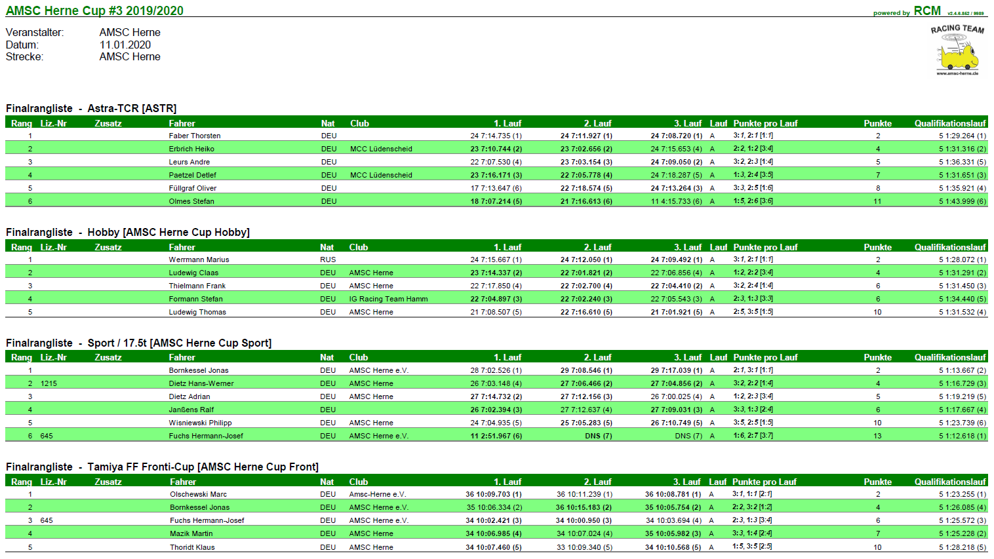This screenshot has width=994, height=559.
Task: Click the 'Finalrangliste - Astra-TCR [ASTR]' heading
Action: click(x=91, y=108)
